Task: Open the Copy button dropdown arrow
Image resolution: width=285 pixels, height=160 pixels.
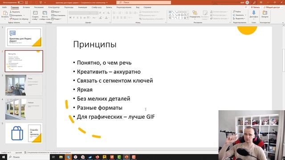Action: coord(24,16)
